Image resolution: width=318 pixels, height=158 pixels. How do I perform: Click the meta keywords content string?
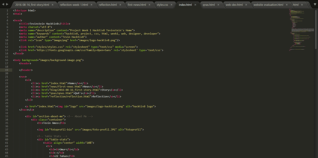111,34
